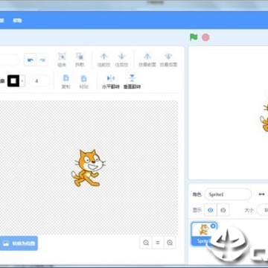Zoom in on the paint canvas

click(x=170, y=243)
